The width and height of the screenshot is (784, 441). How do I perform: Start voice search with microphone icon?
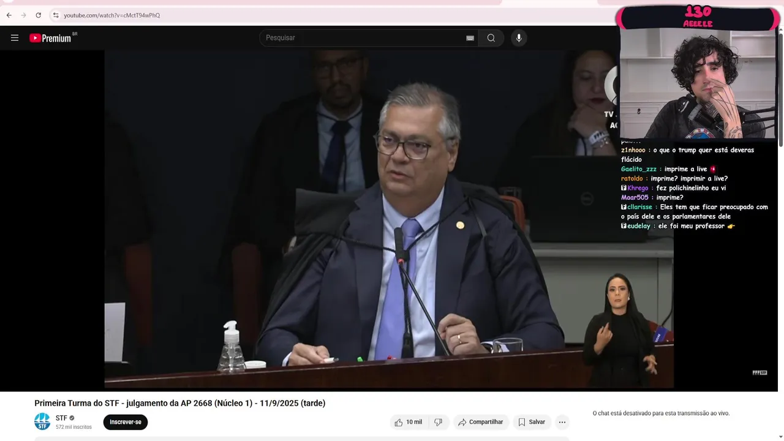pos(519,38)
